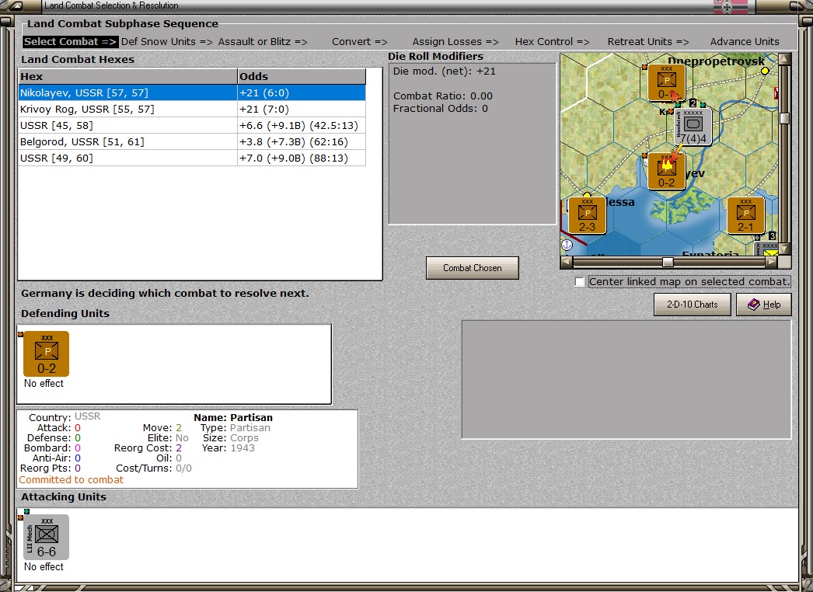Screen dimensions: 813x592
Task: Click the mini-map vertical scrollbar thumb
Action: click(784, 119)
